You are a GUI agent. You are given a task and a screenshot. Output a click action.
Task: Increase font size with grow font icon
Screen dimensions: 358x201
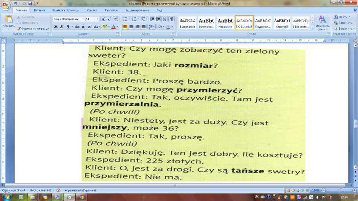pyautogui.click(x=103, y=19)
